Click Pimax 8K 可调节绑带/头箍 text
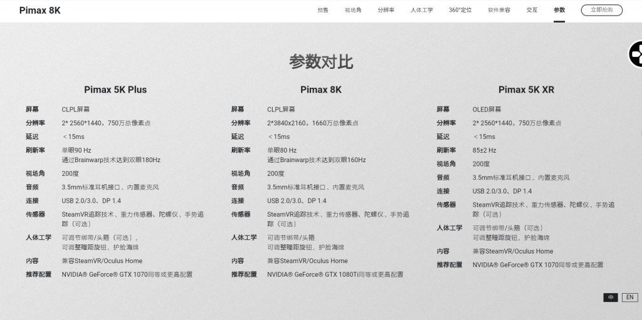 point(291,238)
